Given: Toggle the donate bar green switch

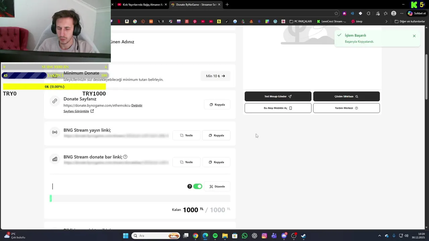Looking at the screenshot, I should 198,186.
